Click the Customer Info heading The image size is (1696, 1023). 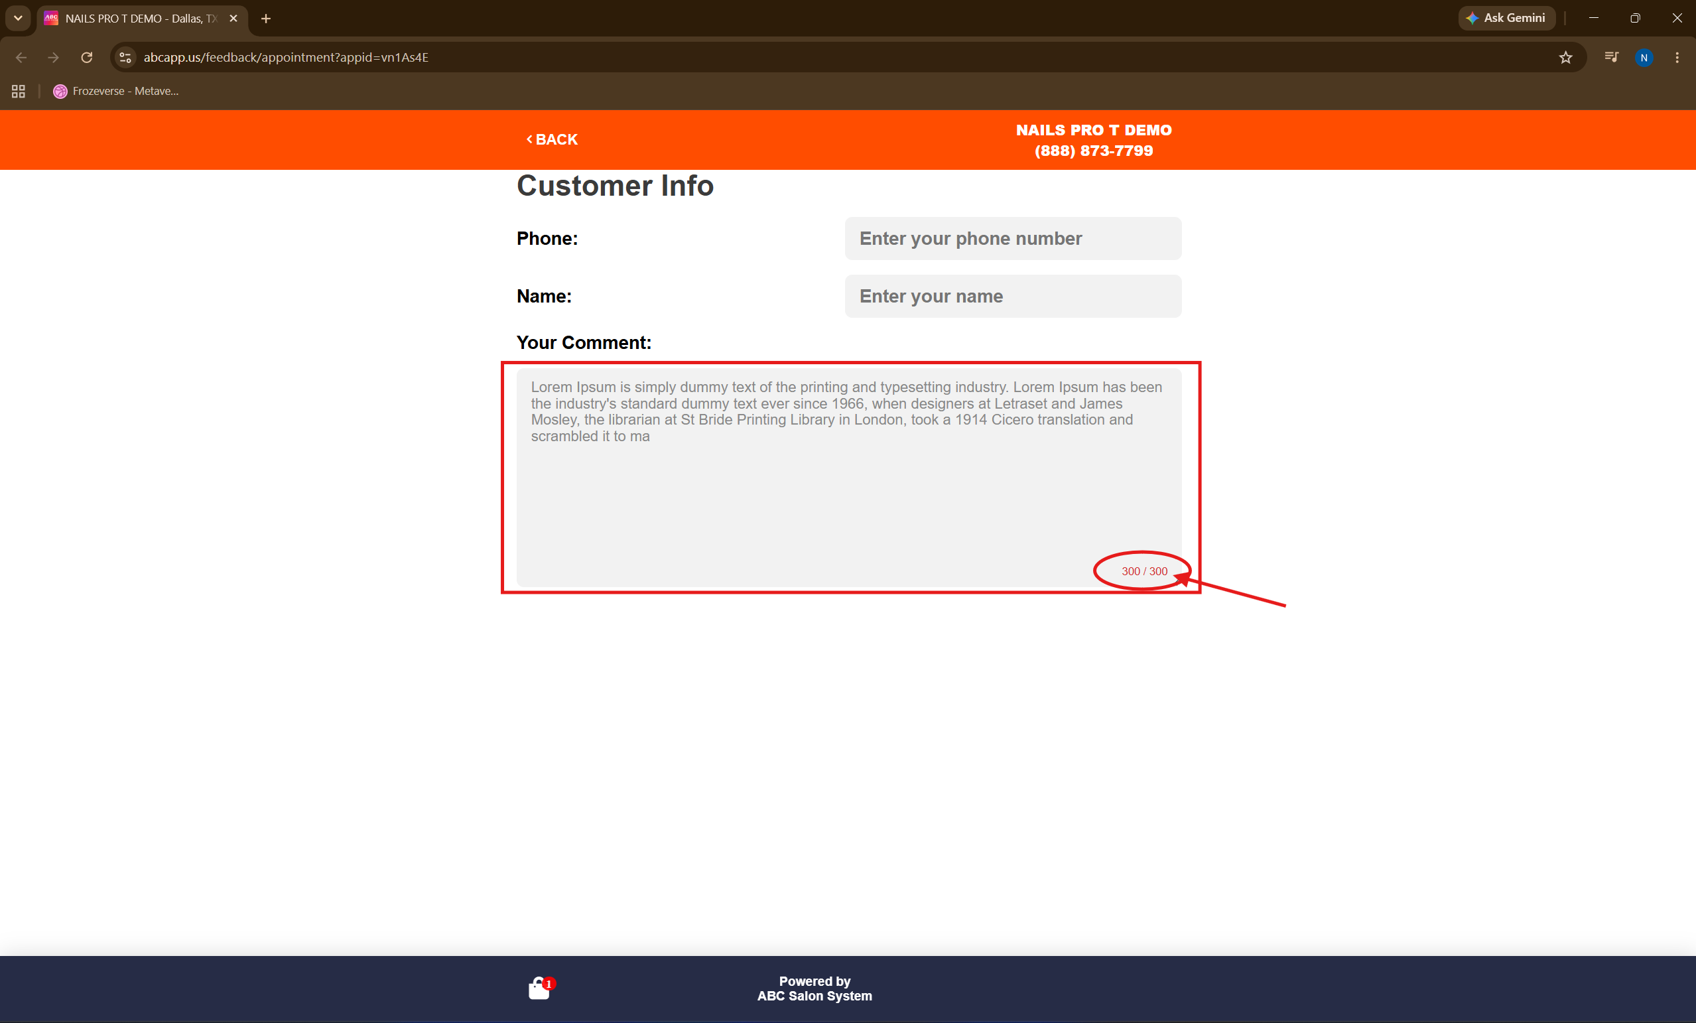(615, 186)
